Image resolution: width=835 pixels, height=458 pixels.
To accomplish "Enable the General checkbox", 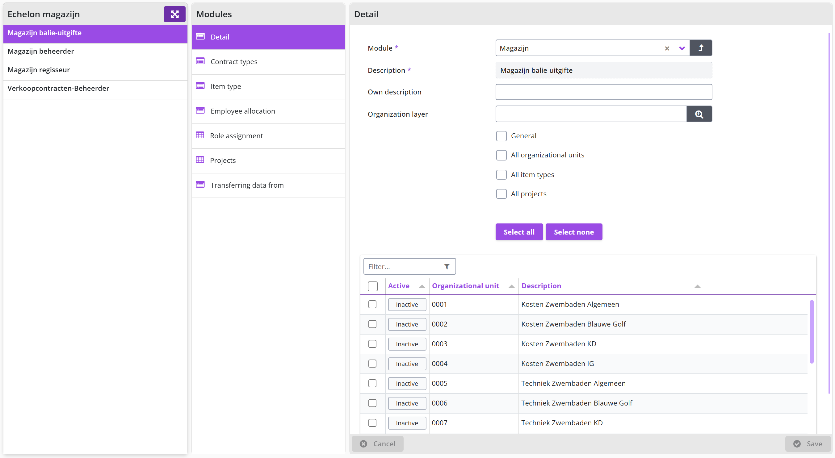I will 501,136.
